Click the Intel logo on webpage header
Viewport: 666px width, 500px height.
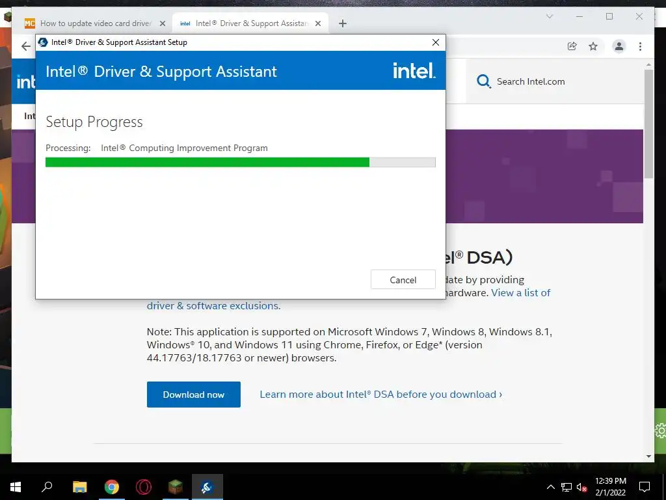point(25,81)
